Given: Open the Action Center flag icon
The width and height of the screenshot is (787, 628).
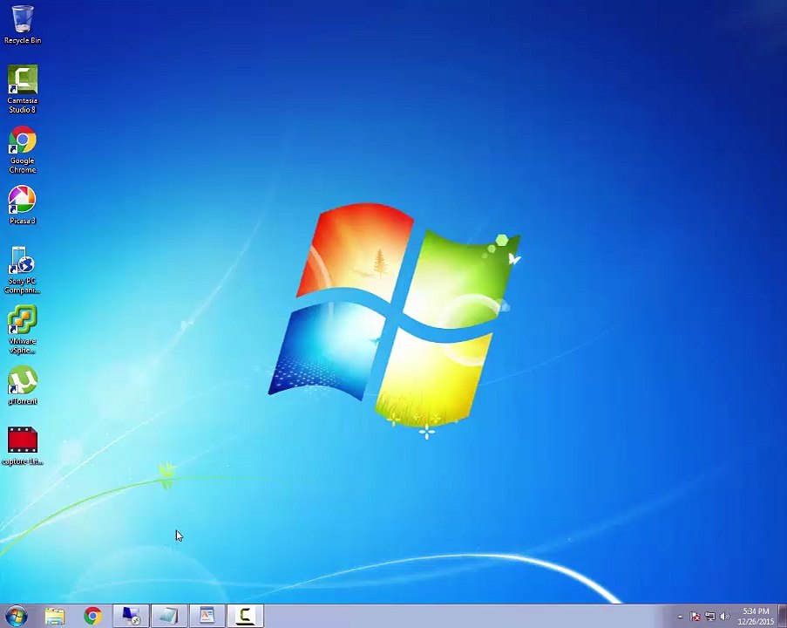Looking at the screenshot, I should [695, 617].
